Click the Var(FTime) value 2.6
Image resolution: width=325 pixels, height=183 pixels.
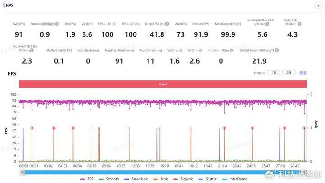click(x=195, y=61)
